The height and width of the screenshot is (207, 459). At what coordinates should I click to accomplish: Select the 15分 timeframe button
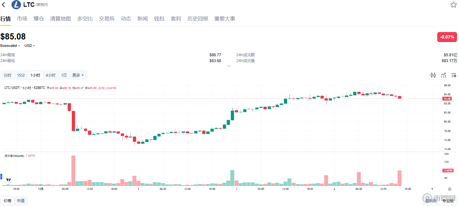coord(21,75)
